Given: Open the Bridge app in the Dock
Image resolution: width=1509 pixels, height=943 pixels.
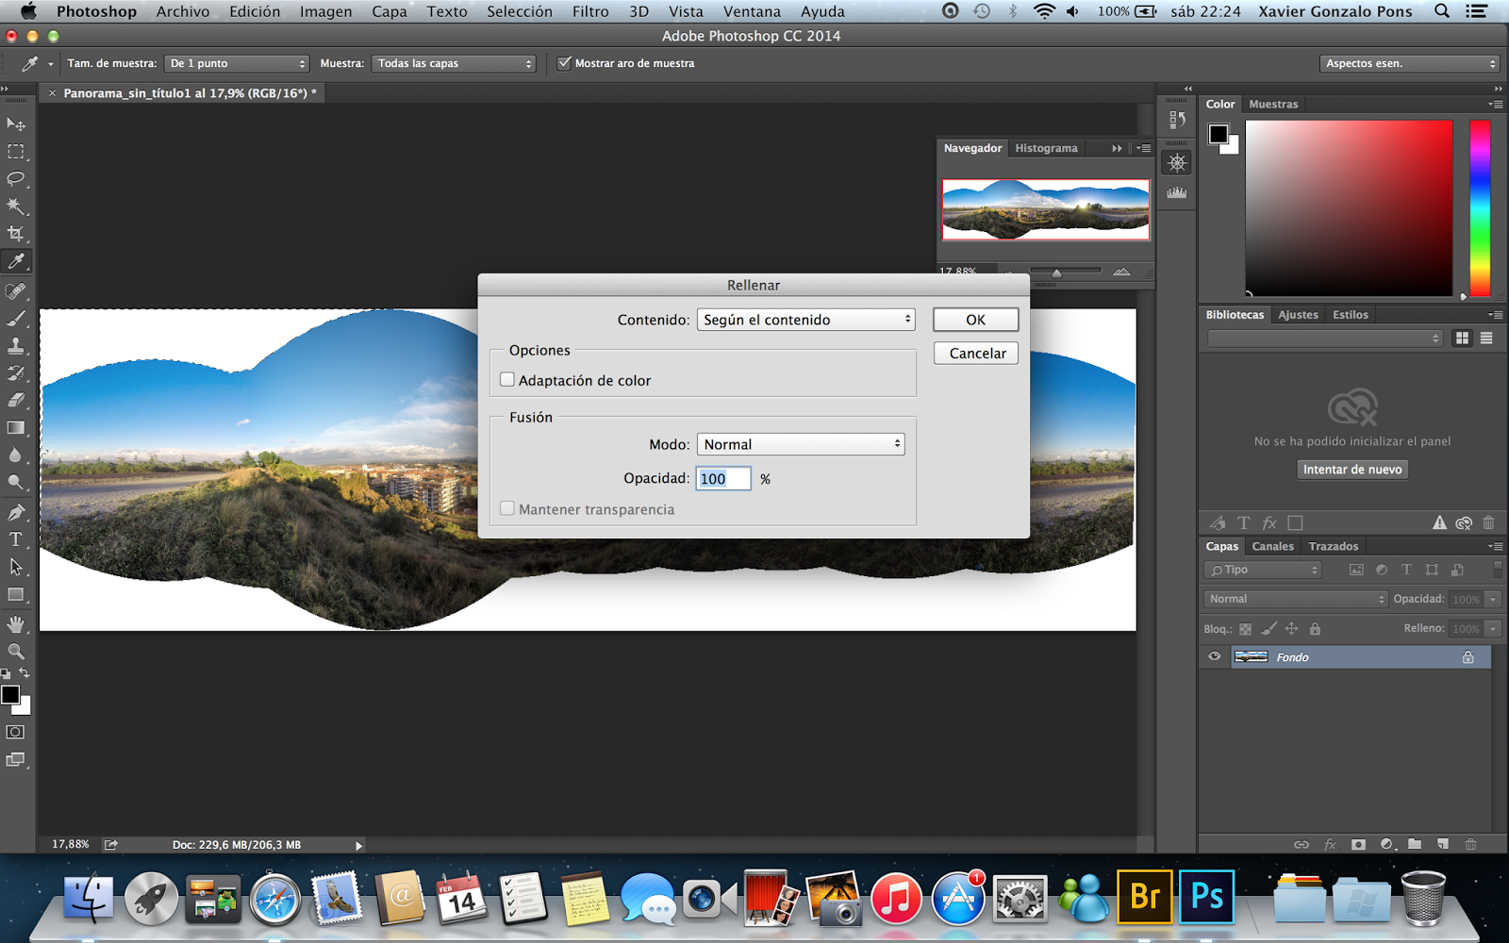Looking at the screenshot, I should click(1145, 896).
